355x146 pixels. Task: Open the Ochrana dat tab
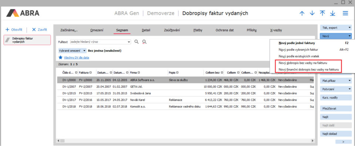tap(224, 30)
